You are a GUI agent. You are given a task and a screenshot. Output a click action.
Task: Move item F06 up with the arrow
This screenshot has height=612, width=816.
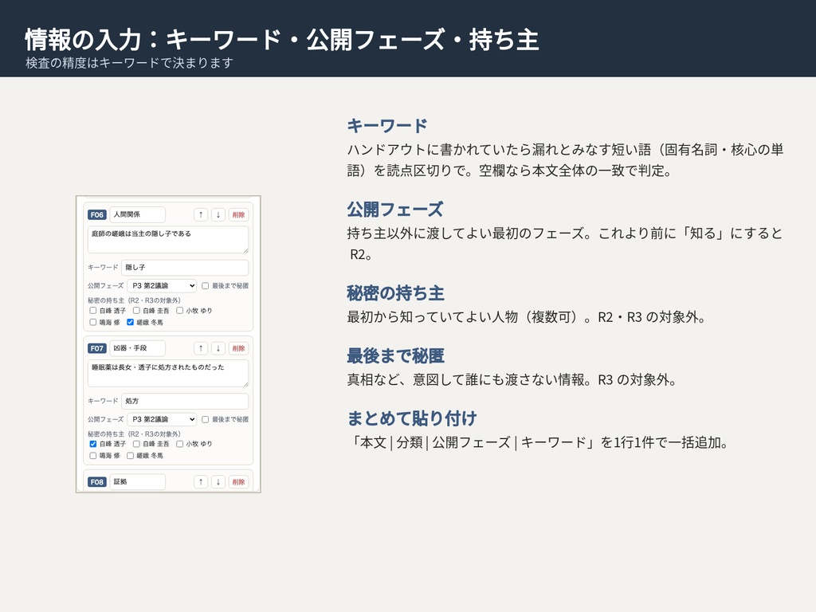pyautogui.click(x=201, y=214)
